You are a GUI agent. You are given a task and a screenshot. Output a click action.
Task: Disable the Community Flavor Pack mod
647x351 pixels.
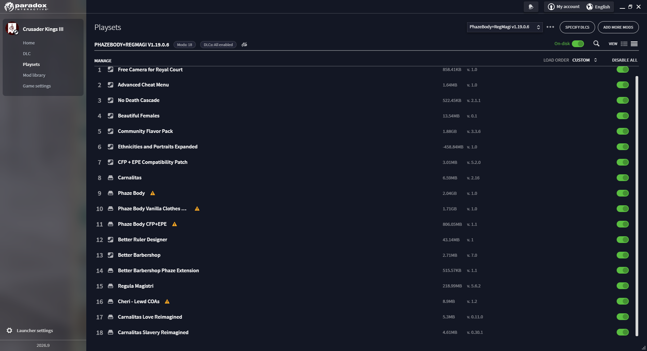pyautogui.click(x=623, y=131)
